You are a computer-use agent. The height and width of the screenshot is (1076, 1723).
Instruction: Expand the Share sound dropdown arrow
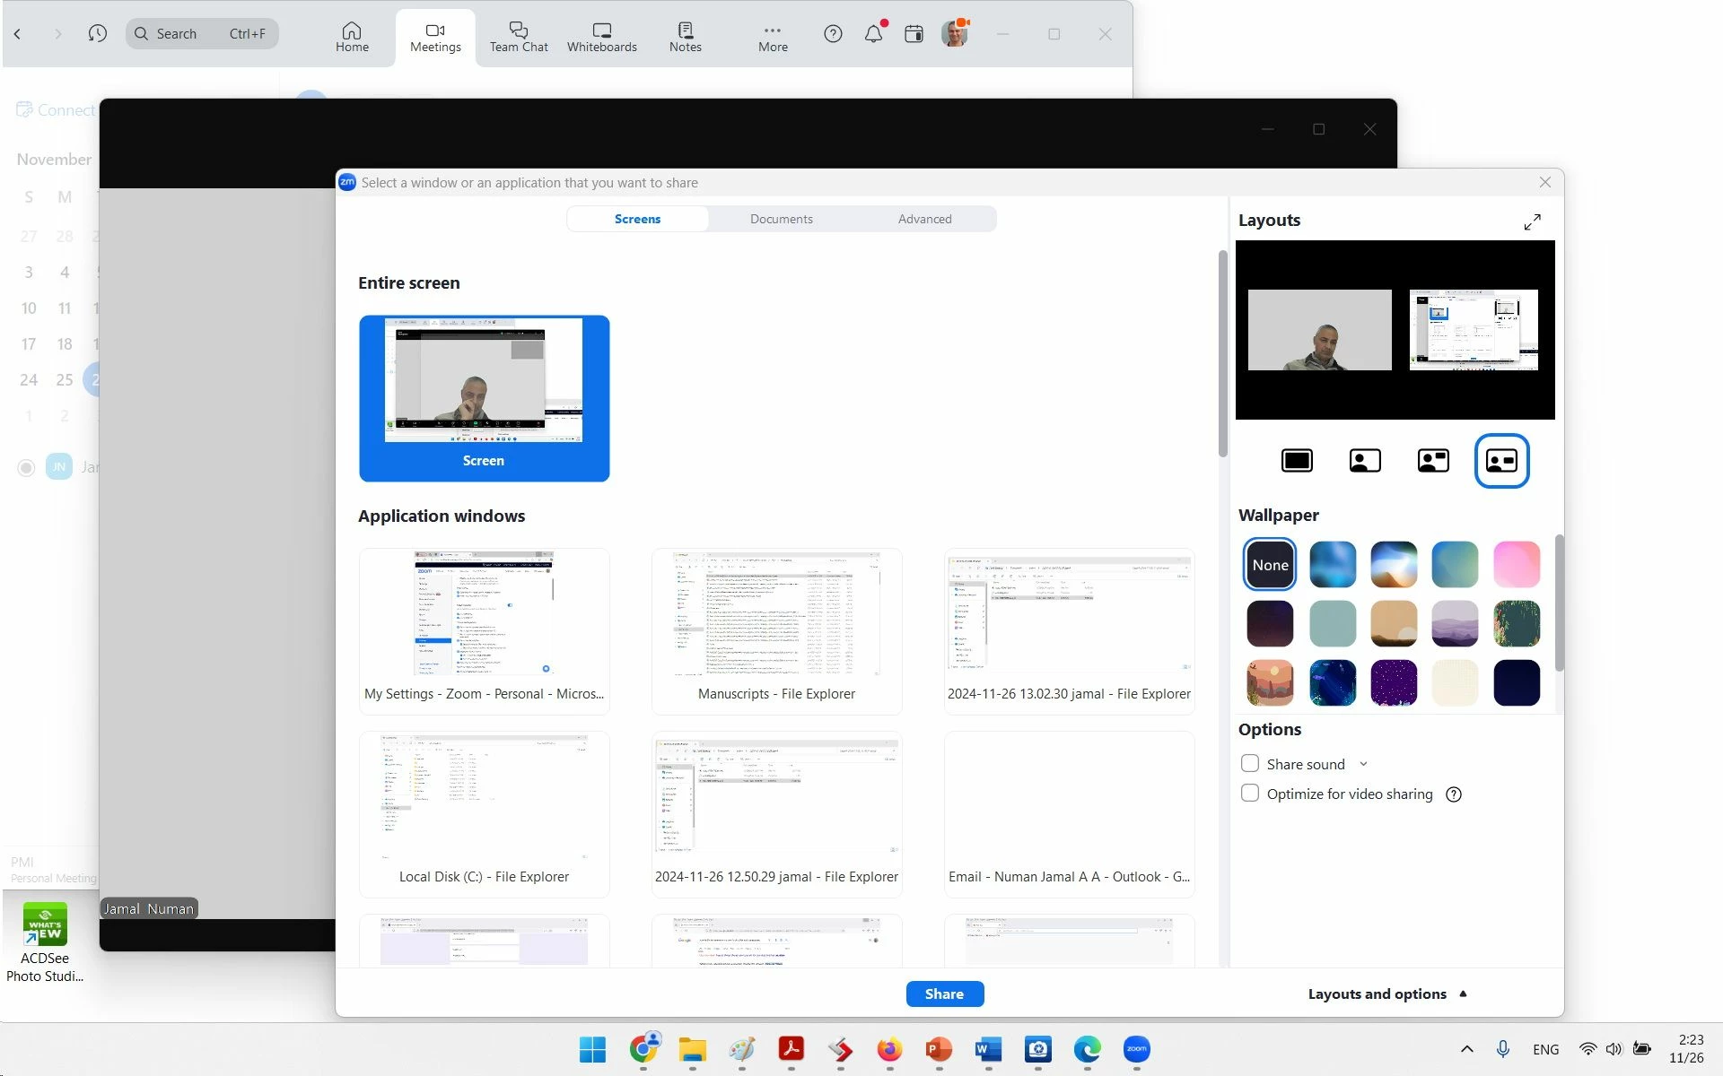pos(1363,764)
